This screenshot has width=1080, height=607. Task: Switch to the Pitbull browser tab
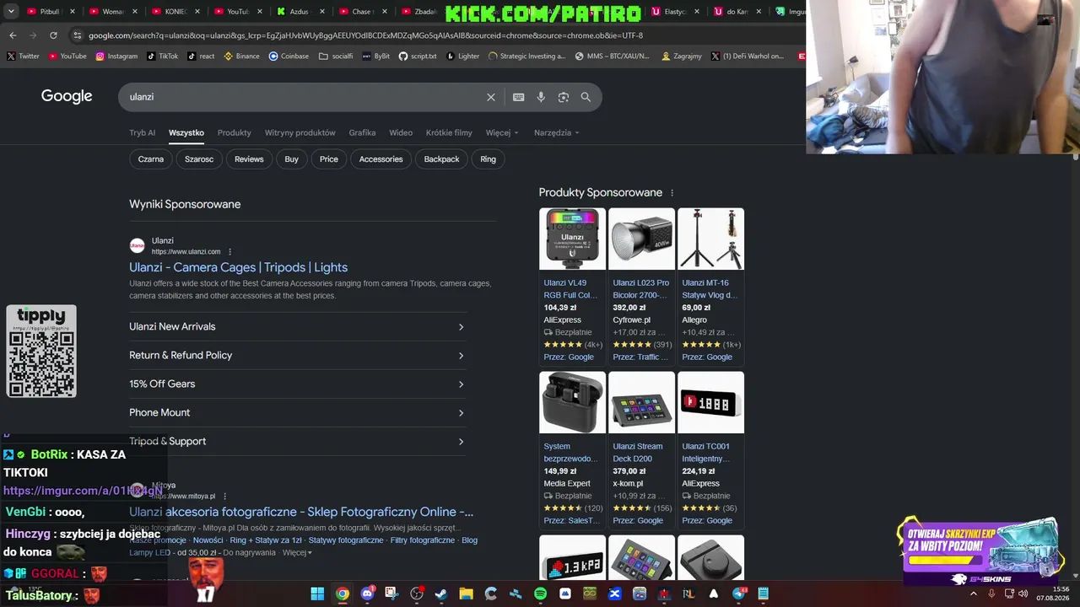pos(50,12)
